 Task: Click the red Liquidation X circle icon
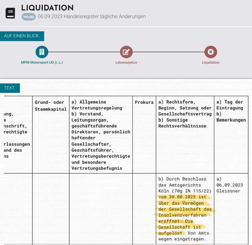(211, 52)
